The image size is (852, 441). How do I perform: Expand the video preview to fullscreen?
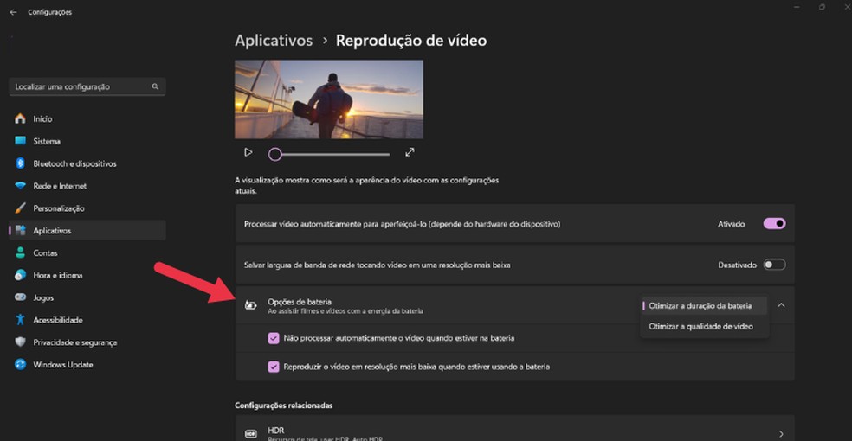[410, 152]
